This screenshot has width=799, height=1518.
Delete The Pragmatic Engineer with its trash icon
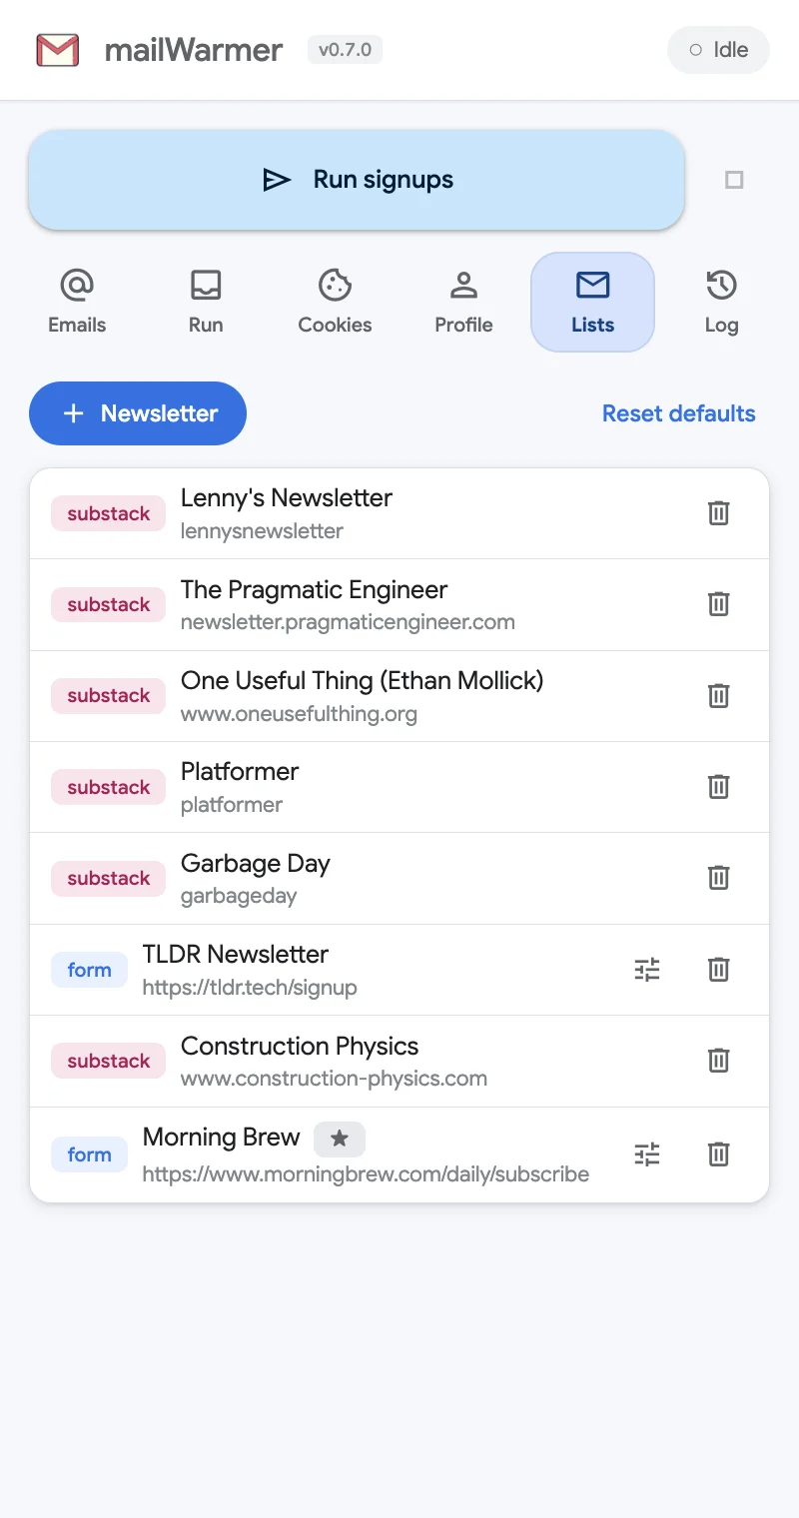718,604
